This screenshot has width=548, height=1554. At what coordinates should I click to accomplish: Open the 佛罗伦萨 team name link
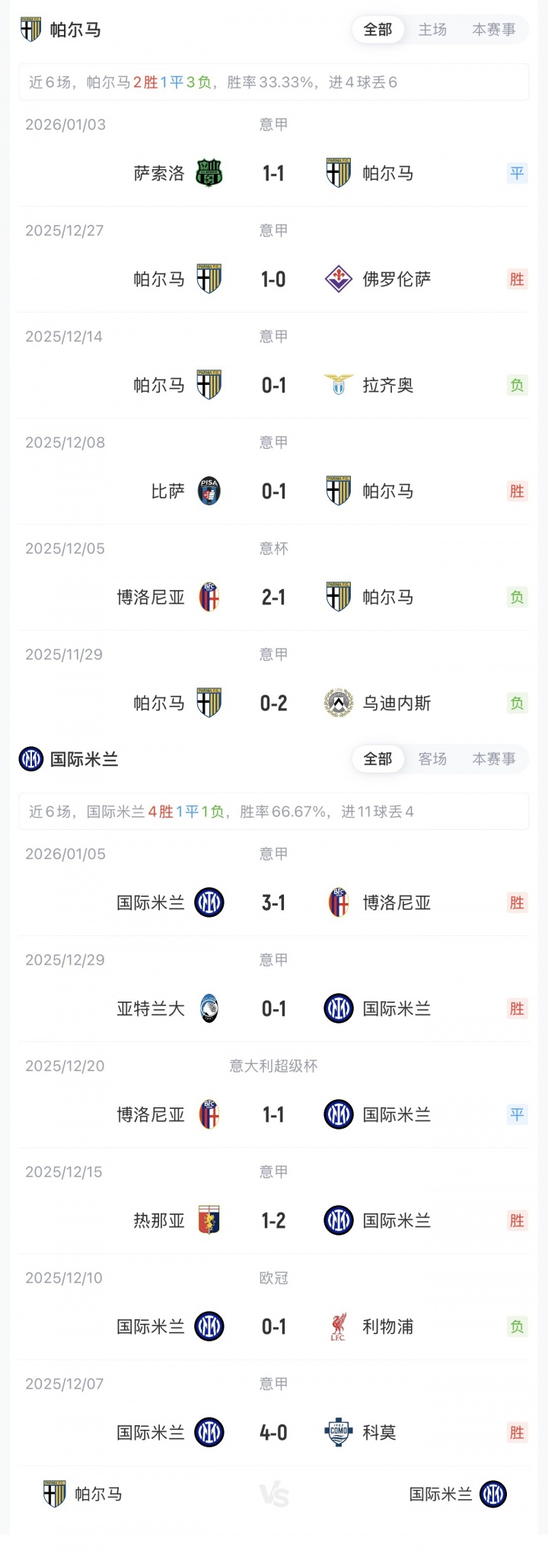397,279
